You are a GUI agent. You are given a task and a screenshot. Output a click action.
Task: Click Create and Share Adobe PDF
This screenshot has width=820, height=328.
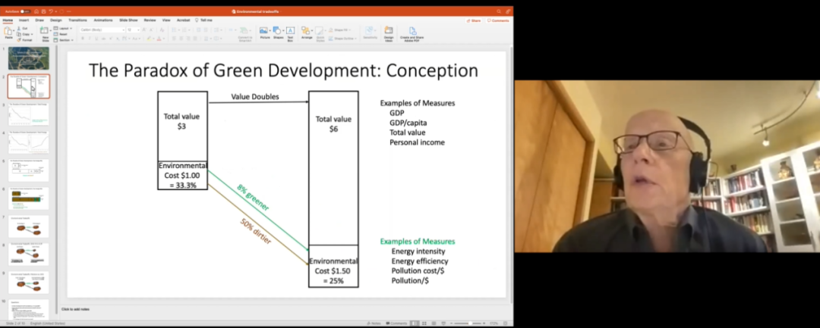413,32
